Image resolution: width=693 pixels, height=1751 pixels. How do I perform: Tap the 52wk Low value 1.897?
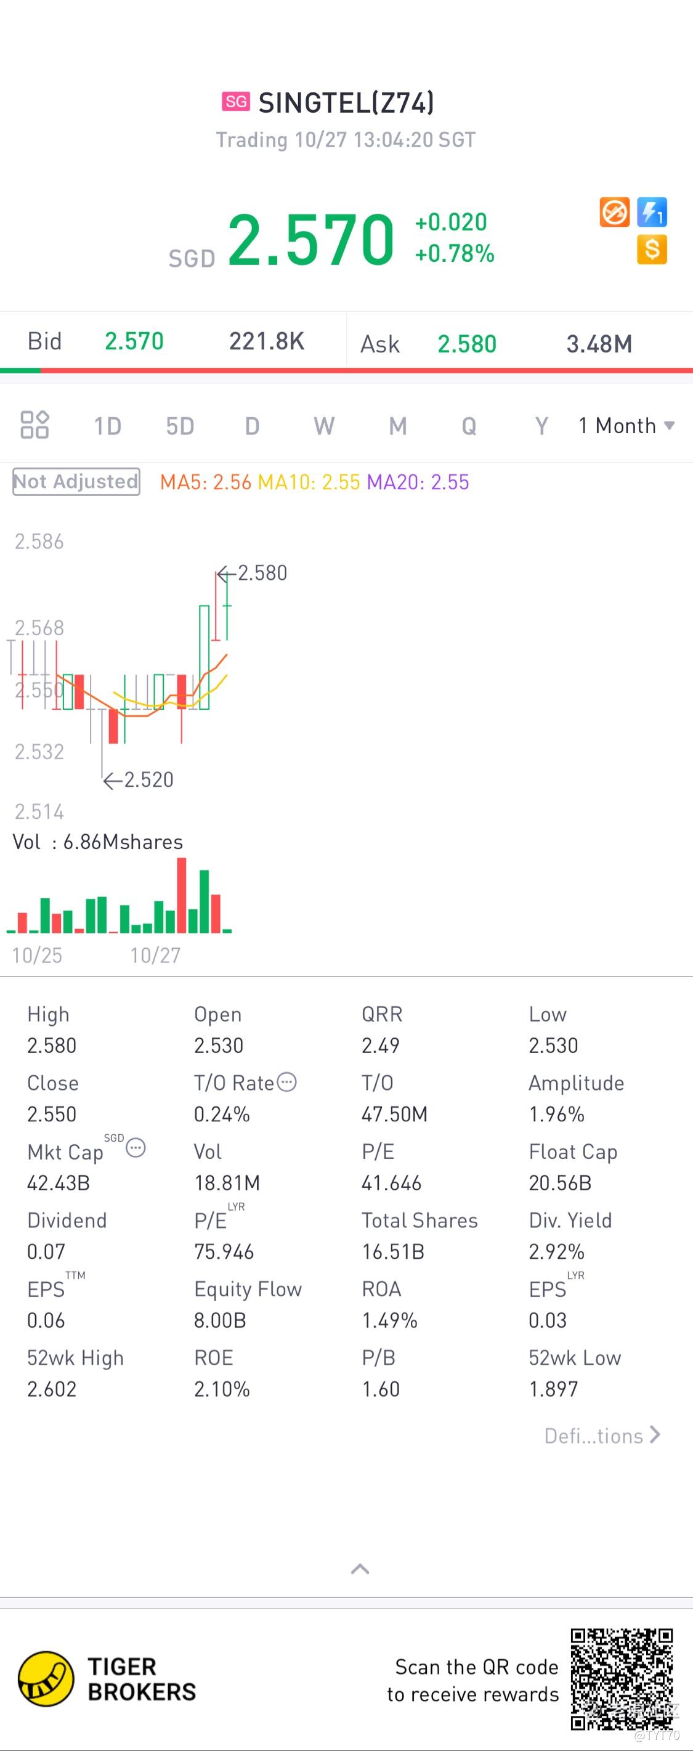553,1389
